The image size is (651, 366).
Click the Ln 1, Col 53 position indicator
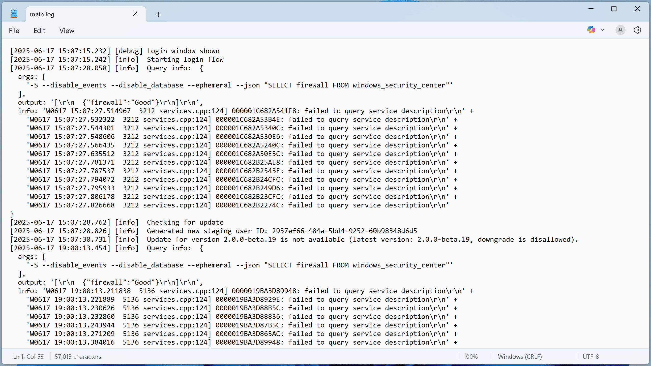coord(28,356)
